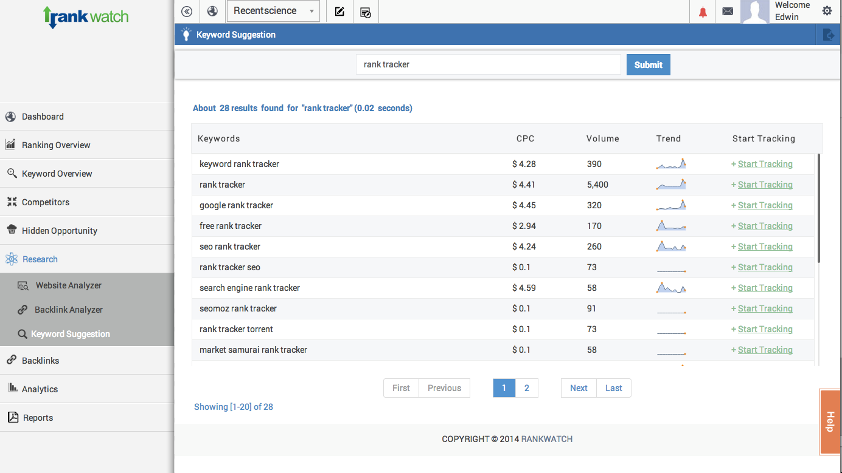The height and width of the screenshot is (473, 842).
Task: Click the Keyword Overview magnifier icon
Action: point(12,173)
